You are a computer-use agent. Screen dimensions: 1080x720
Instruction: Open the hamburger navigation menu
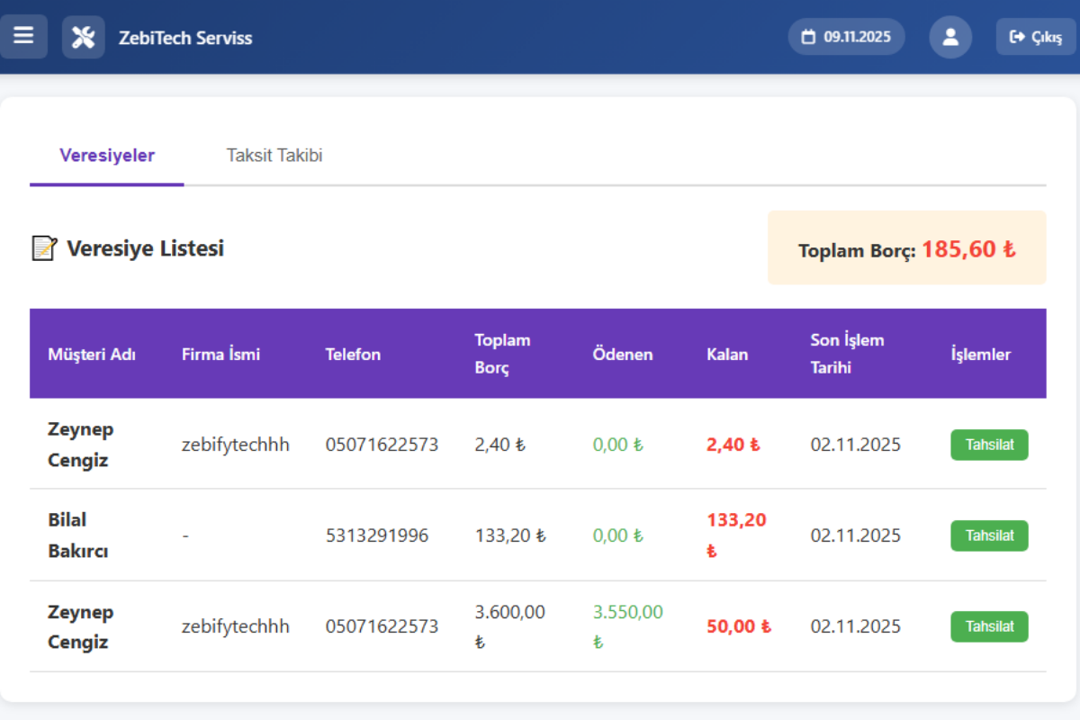click(x=23, y=37)
